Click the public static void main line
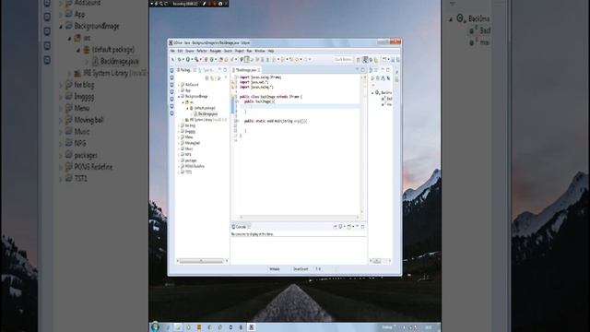Screen dimensions: 590x332 tap(276, 121)
